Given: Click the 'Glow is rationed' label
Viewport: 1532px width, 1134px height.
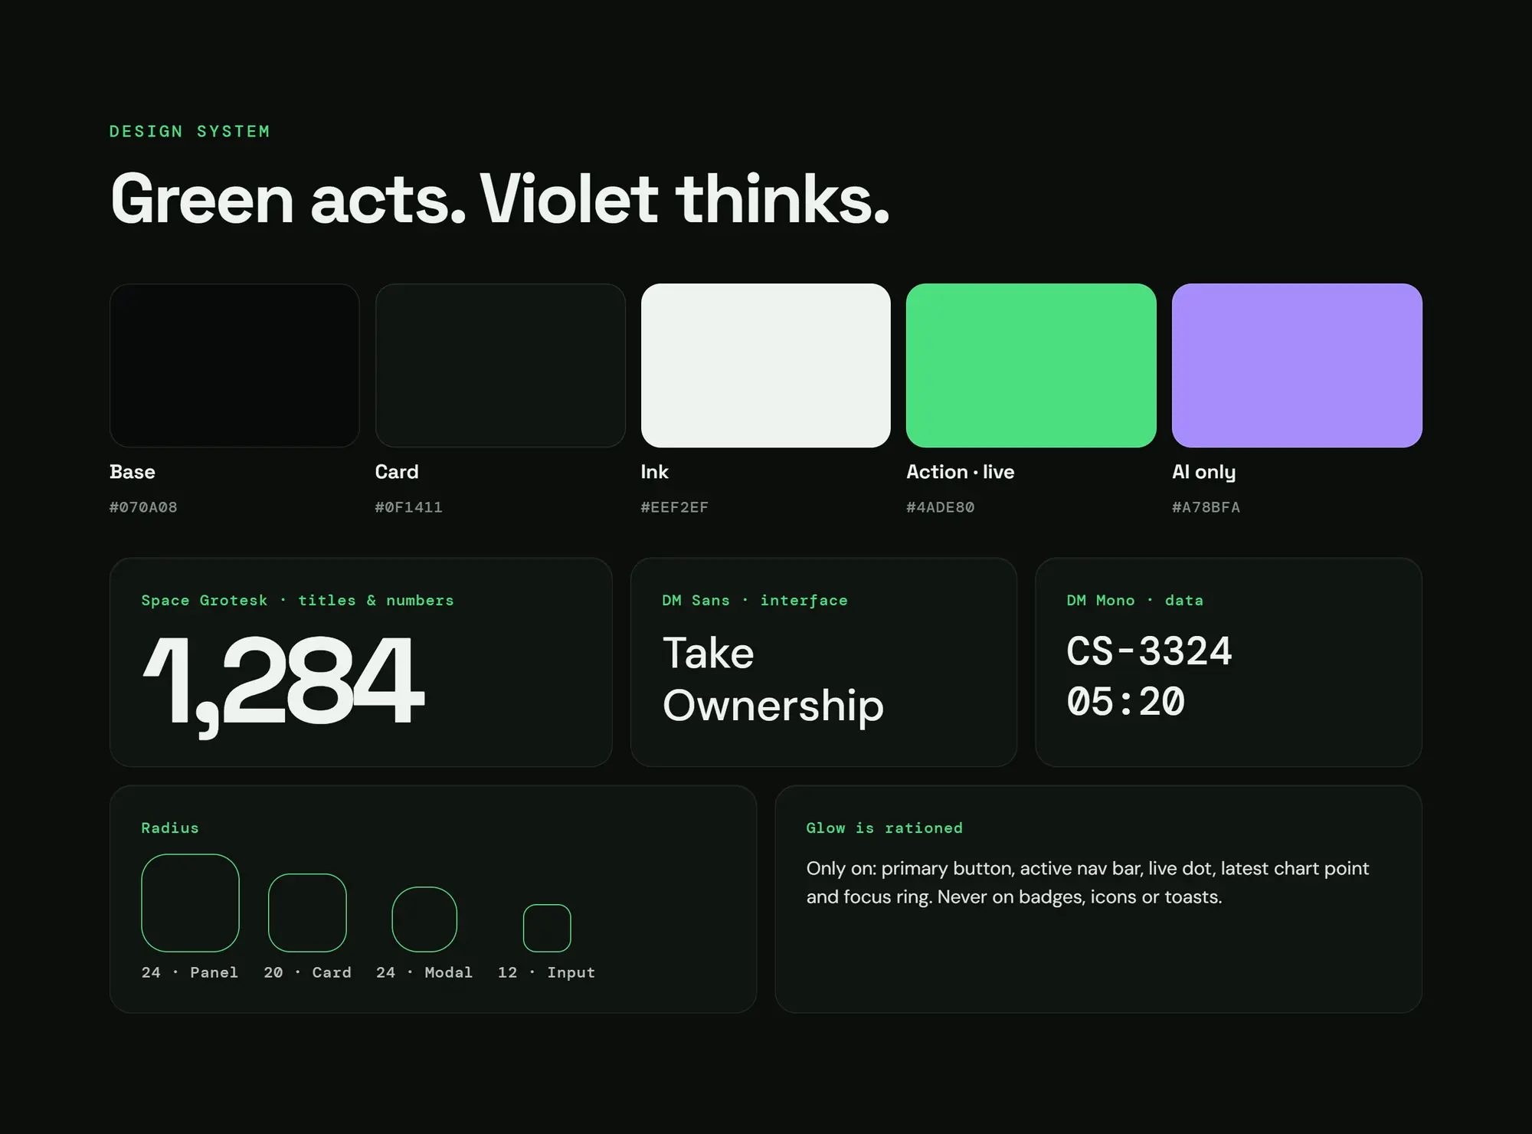Looking at the screenshot, I should [x=884, y=828].
